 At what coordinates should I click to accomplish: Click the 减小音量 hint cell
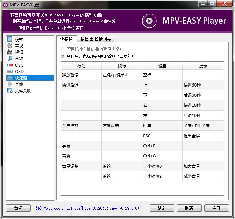[203, 176]
